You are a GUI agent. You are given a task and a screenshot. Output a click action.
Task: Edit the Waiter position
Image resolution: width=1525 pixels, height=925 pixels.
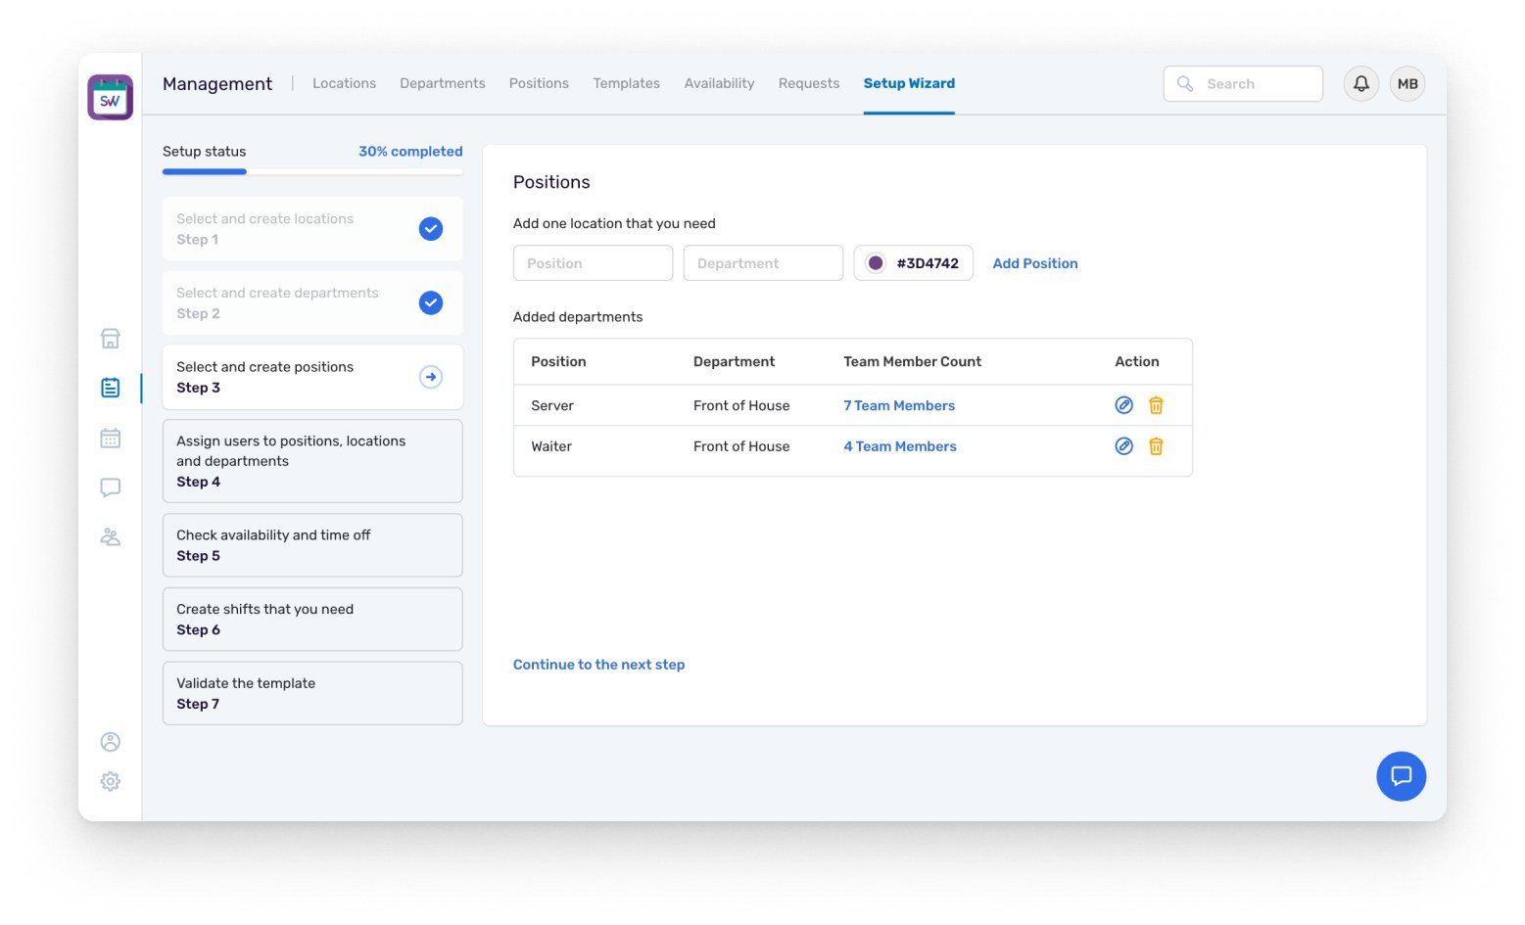[x=1124, y=446]
